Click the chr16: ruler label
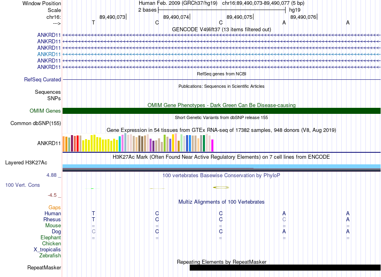 53,17
